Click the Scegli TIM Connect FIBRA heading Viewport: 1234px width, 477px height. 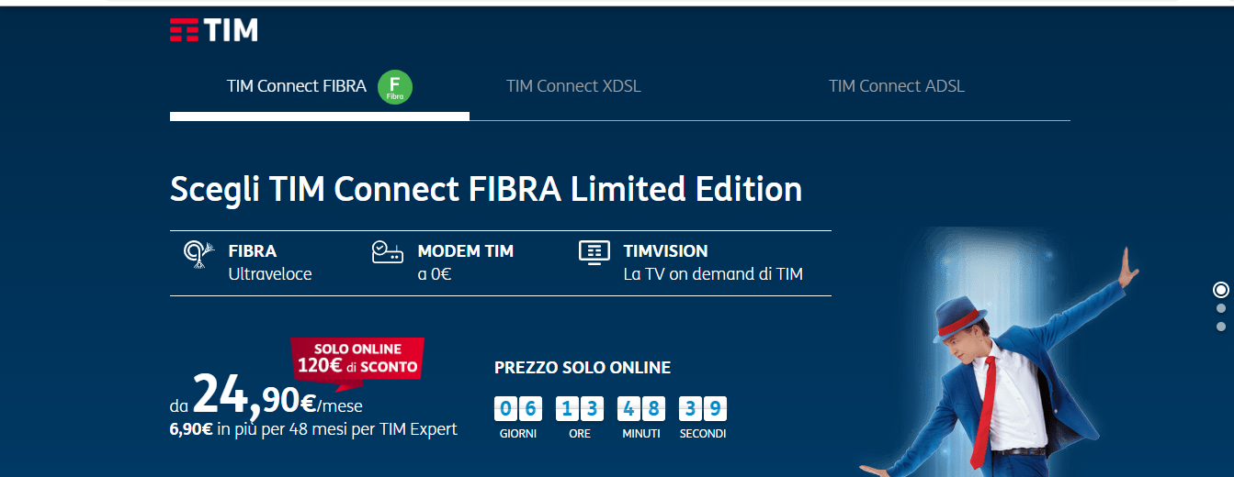coord(486,189)
